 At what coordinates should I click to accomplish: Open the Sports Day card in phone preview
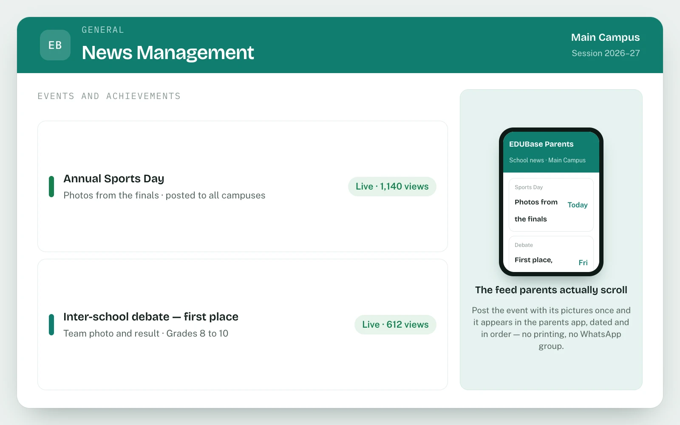(x=551, y=205)
